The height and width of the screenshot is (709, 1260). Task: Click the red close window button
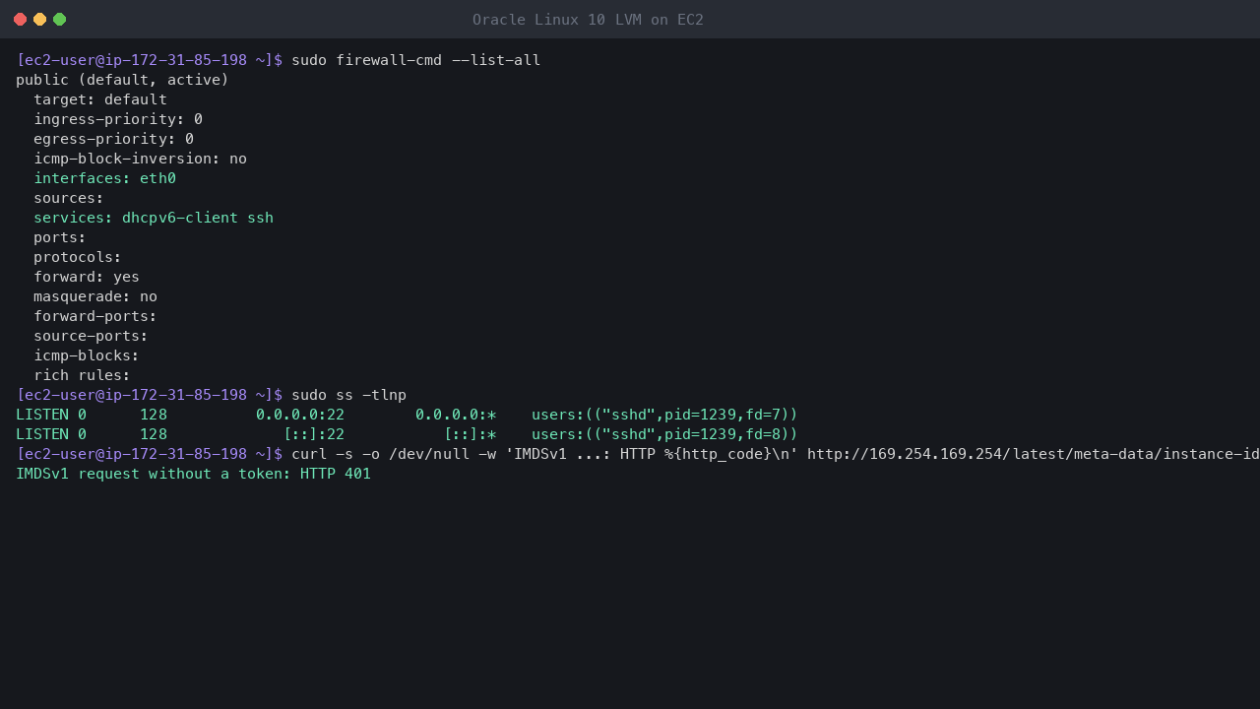20,20
